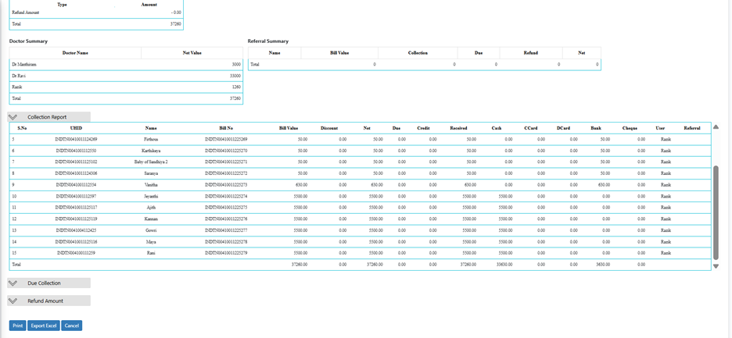Click the Doctor Name column header

click(75, 53)
